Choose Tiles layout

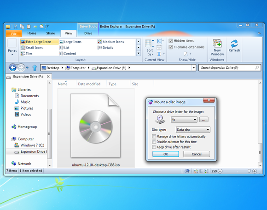27,54
